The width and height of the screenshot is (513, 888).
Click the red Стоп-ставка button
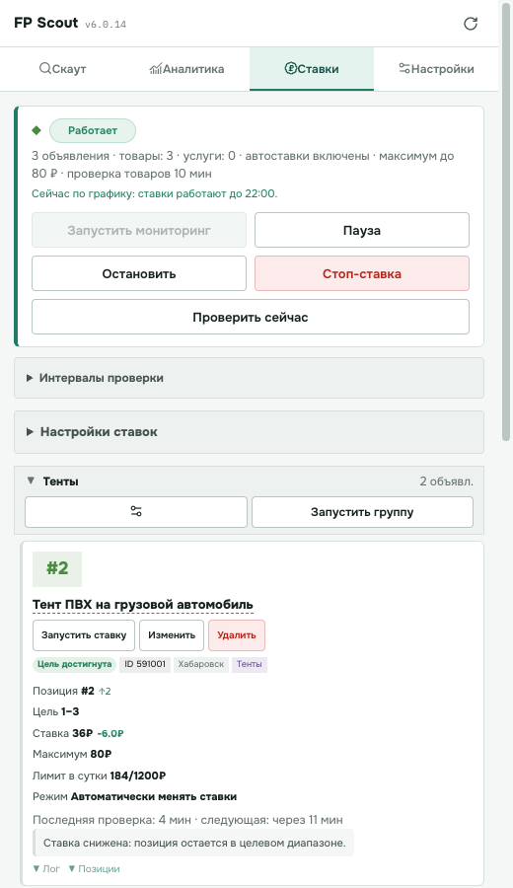coord(362,273)
